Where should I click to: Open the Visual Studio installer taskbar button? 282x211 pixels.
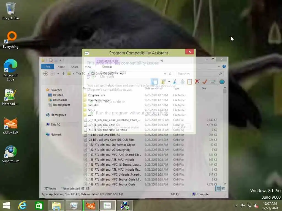click(x=125, y=206)
